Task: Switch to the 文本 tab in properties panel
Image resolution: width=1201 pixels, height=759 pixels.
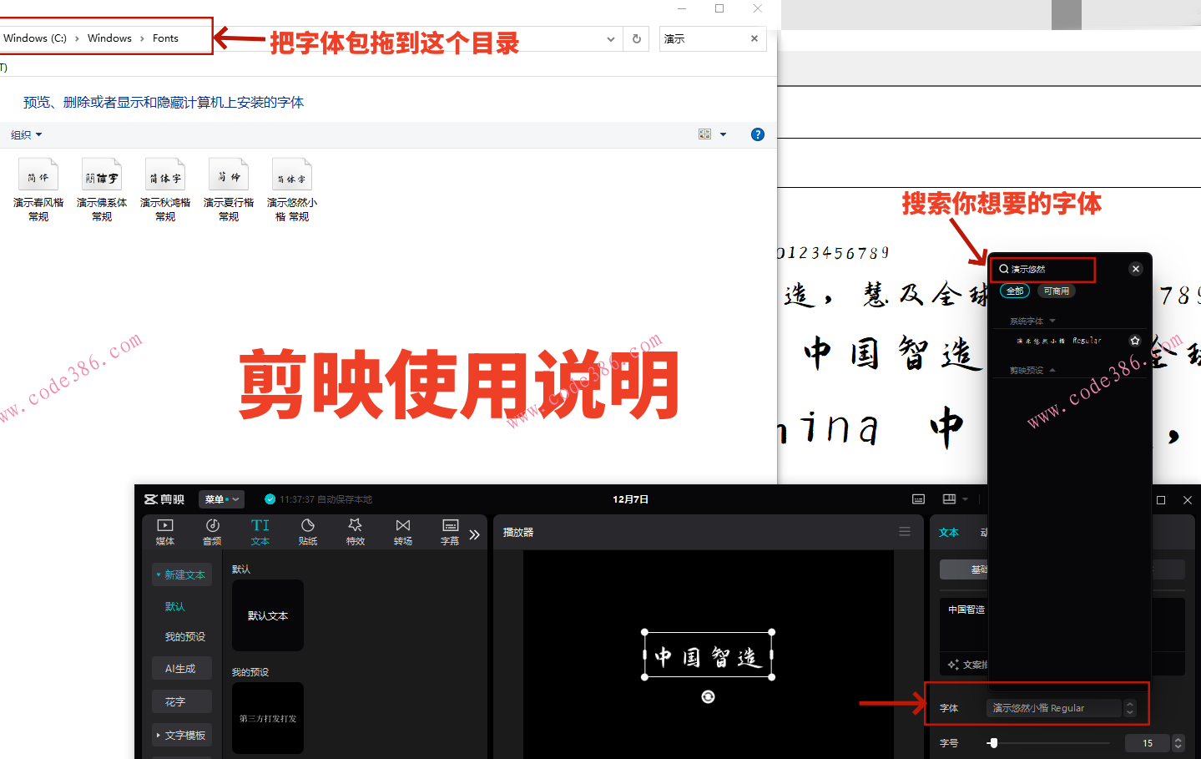Action: point(949,533)
